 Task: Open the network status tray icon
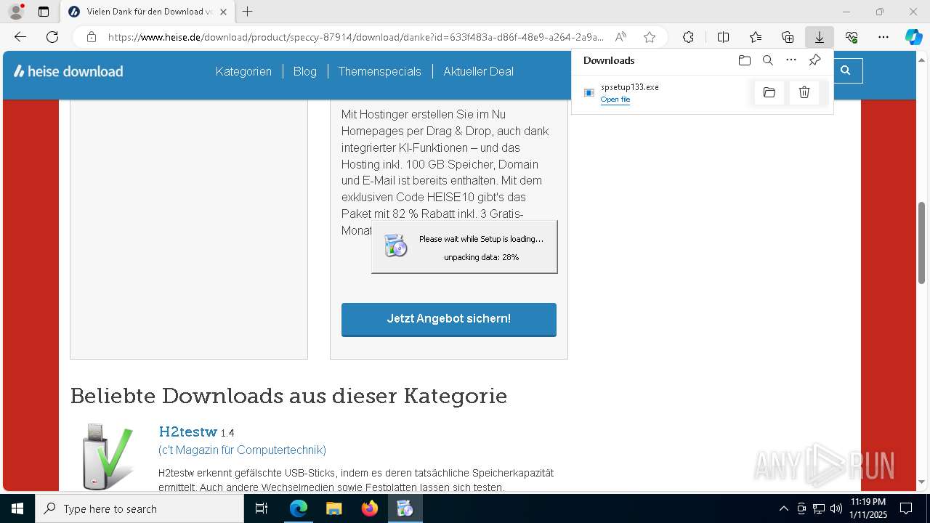coord(819,508)
